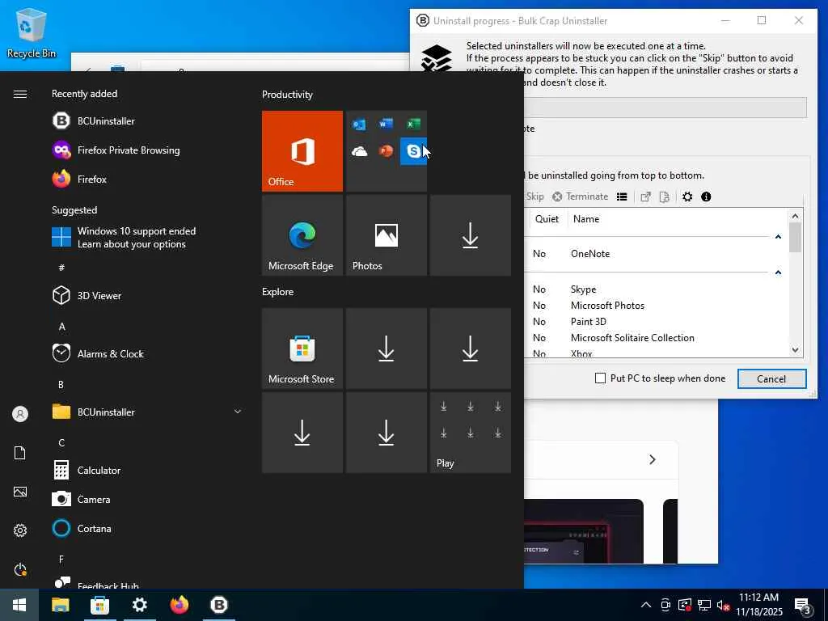Cancel the uninstall progress

(771, 378)
